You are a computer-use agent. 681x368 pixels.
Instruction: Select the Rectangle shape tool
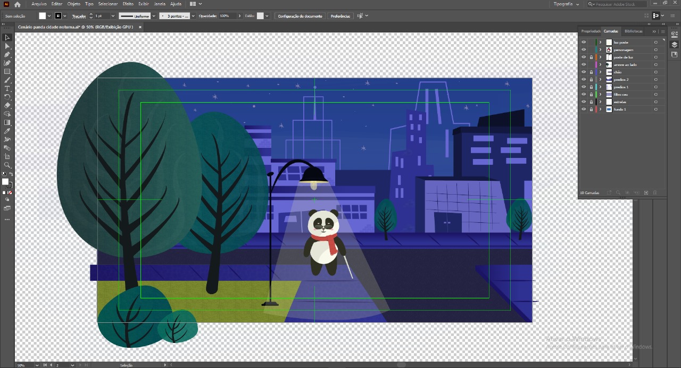[7, 72]
